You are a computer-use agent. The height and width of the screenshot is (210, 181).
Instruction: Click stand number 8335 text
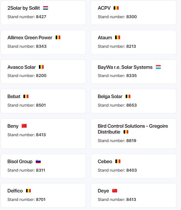[132, 76]
